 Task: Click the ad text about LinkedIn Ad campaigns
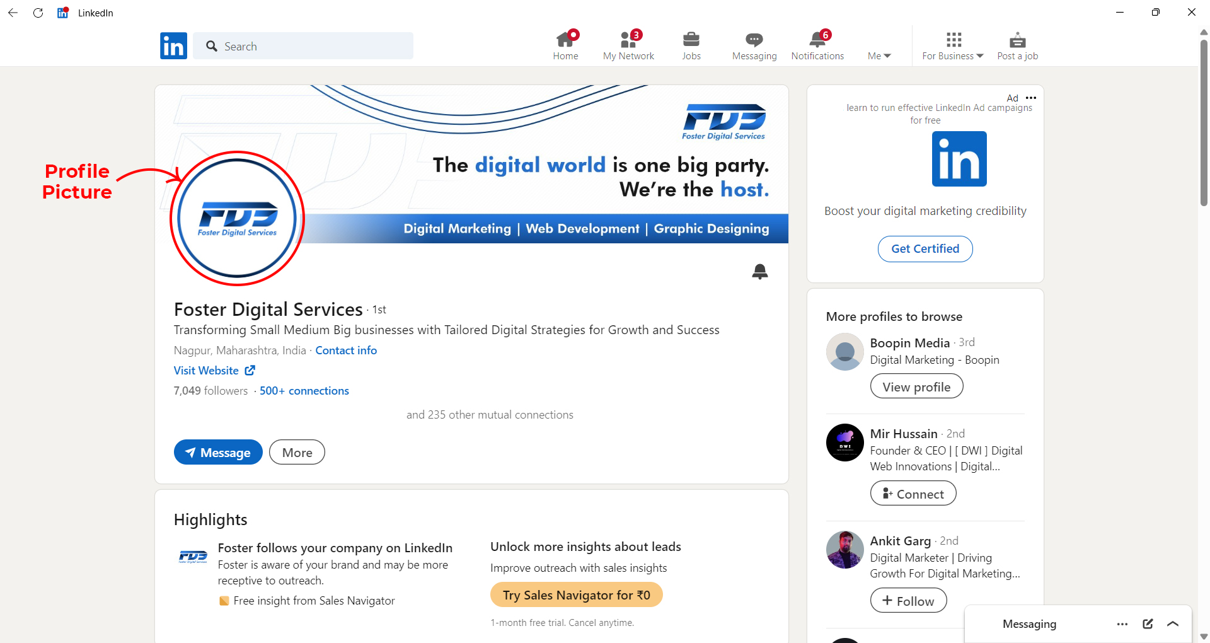pyautogui.click(x=939, y=114)
